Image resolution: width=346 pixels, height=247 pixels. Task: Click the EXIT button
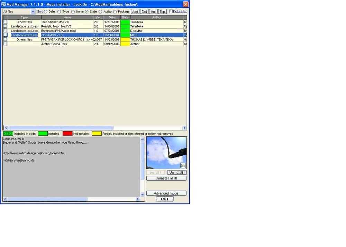(x=165, y=199)
